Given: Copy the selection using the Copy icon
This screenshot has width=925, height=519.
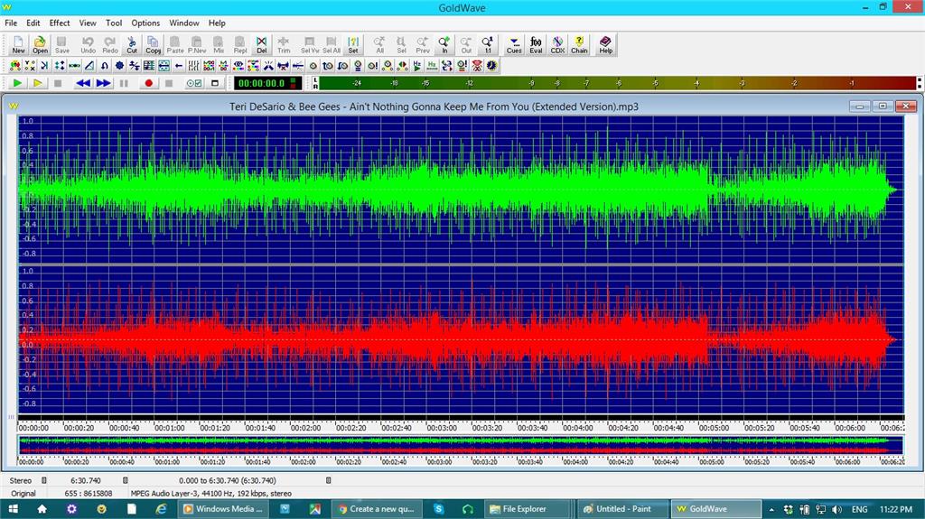Looking at the screenshot, I should click(x=153, y=44).
